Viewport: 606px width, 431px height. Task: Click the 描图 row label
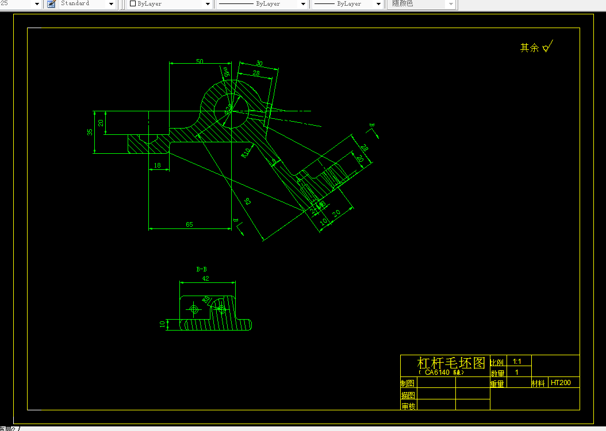point(408,395)
